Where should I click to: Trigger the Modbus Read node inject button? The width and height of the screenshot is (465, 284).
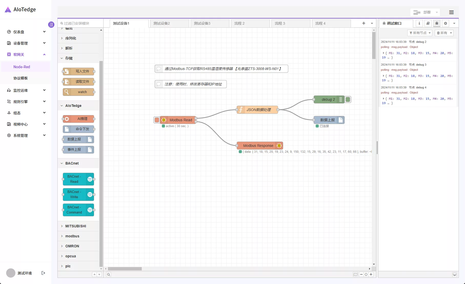click(x=157, y=120)
